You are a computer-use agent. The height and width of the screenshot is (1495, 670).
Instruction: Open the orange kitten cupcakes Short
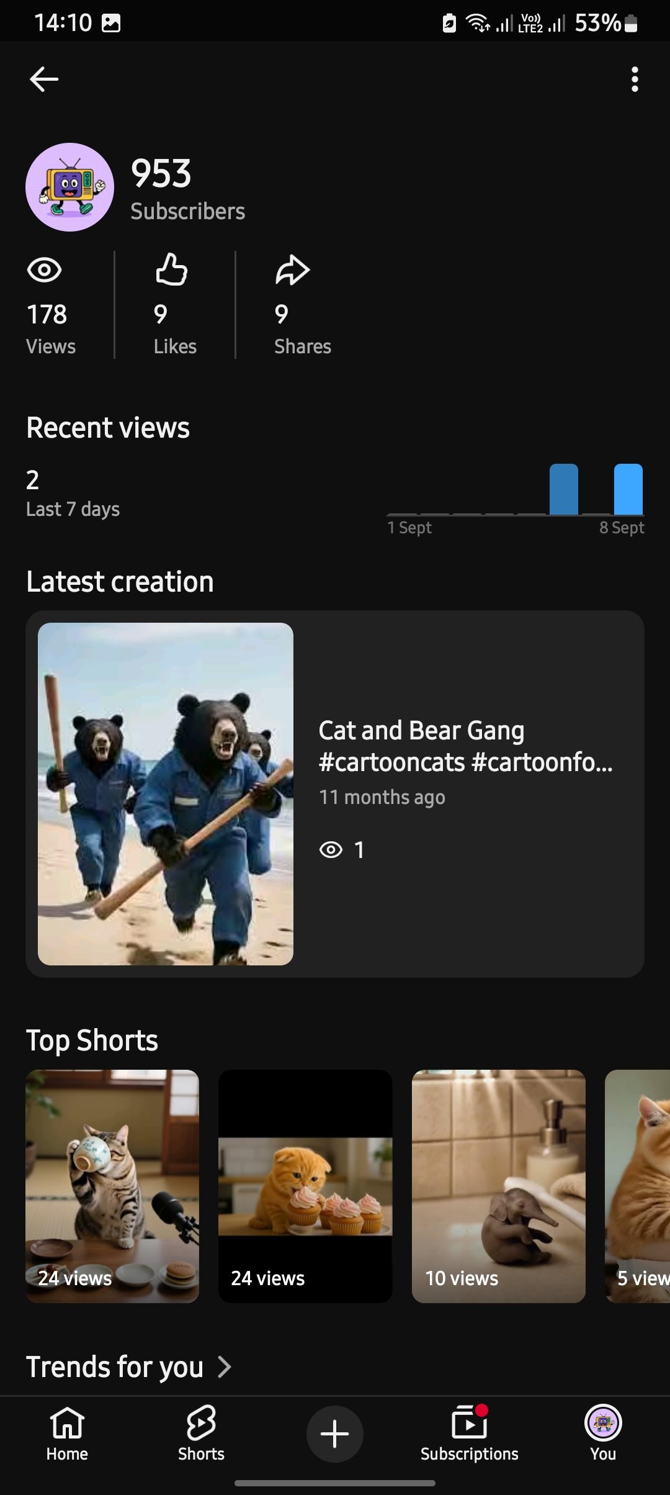pos(305,1186)
